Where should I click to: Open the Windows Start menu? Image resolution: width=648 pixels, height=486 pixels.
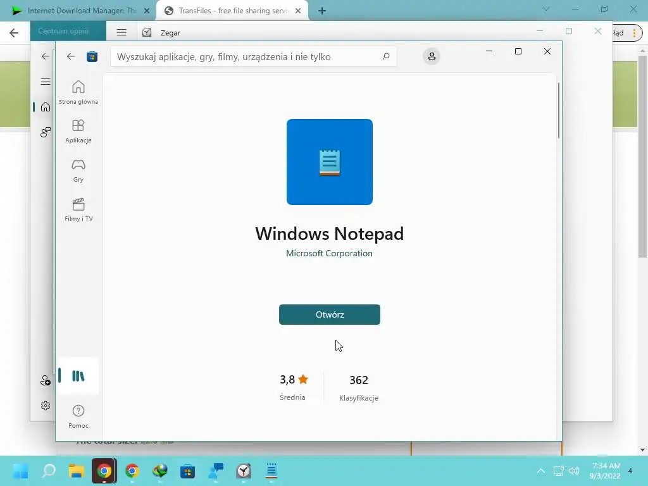20,471
